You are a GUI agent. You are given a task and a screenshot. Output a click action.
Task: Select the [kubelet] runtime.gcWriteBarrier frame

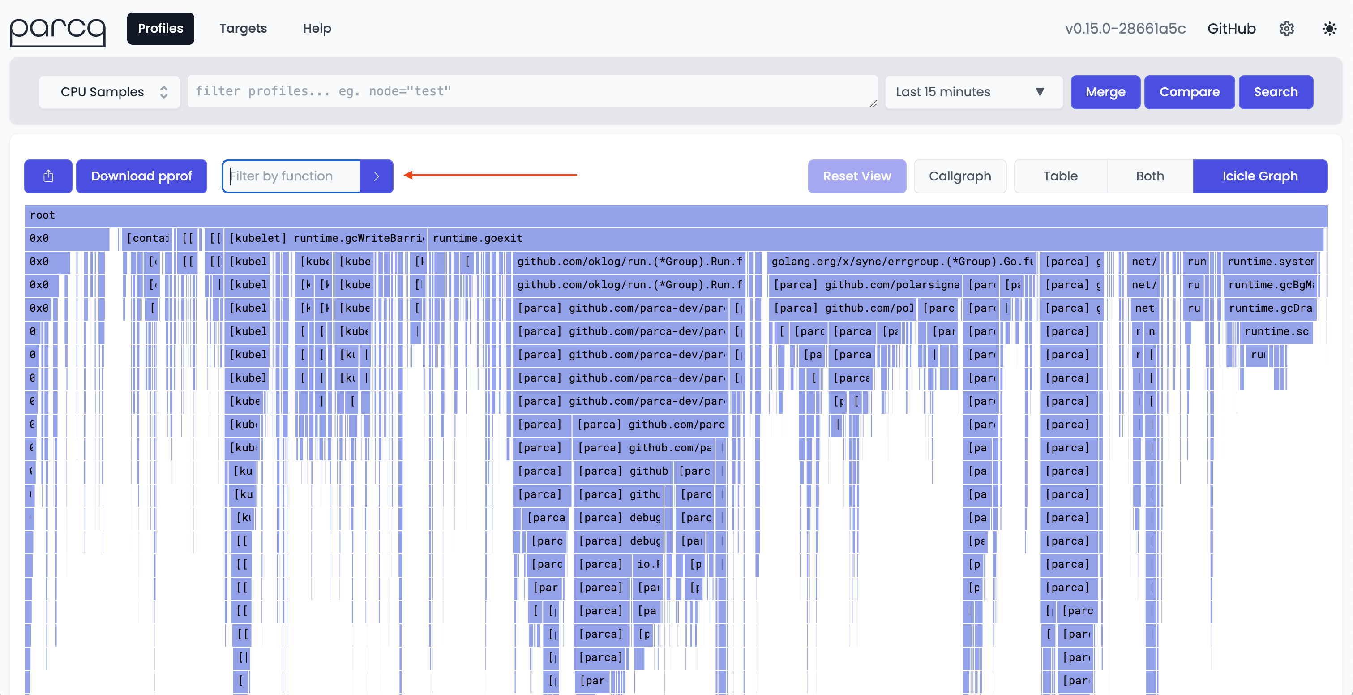tap(325, 239)
